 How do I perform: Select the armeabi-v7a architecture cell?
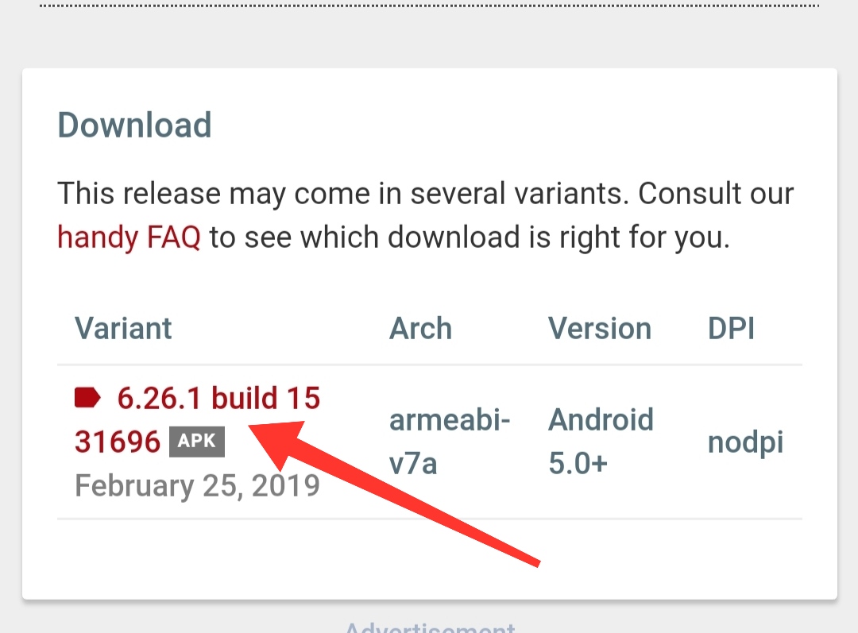point(450,442)
